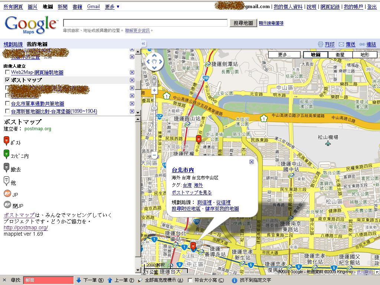
Task: Click the green コピー内 marker legend icon
Action: tap(7, 154)
